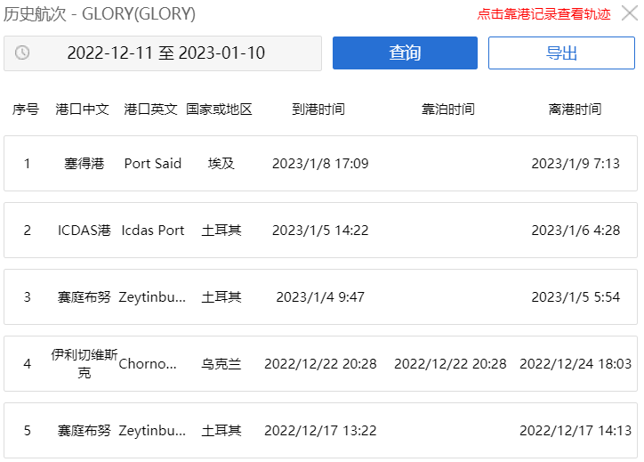Click the 靠泊时间 column header
Image resolution: width=644 pixels, height=462 pixels.
(448, 109)
